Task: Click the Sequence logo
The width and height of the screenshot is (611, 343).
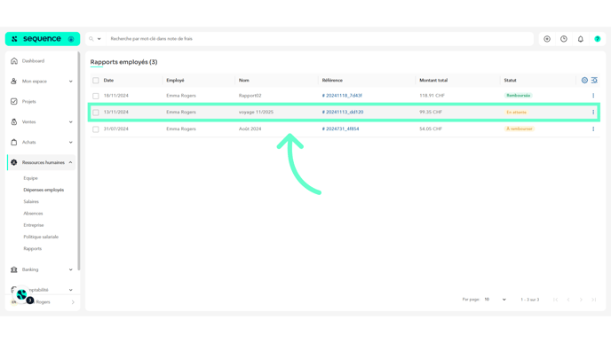Action: (x=42, y=39)
